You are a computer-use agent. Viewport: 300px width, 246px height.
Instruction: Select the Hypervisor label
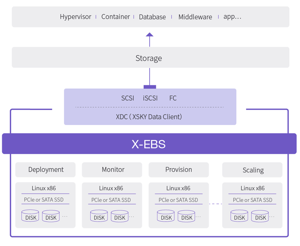point(76,17)
